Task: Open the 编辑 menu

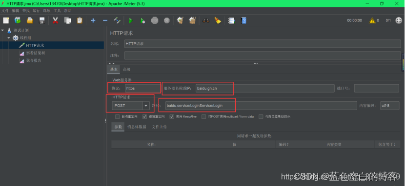Action: pos(16,11)
